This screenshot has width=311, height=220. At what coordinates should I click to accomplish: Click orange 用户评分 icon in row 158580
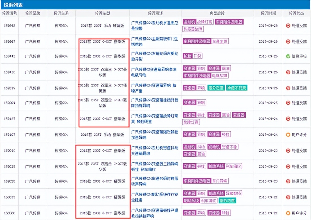pyautogui.click(x=288, y=213)
